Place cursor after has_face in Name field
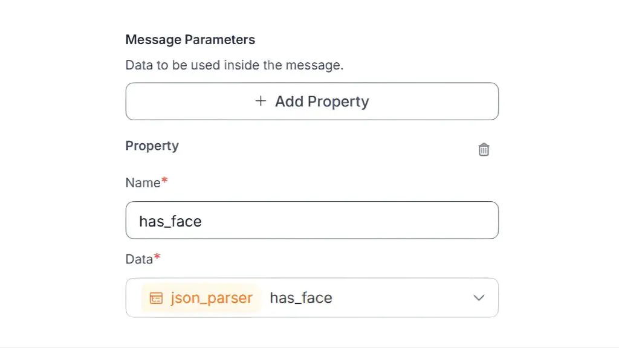 pyautogui.click(x=203, y=221)
